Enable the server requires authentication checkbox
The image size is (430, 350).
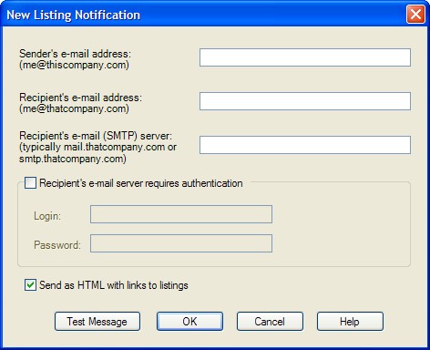(30, 183)
